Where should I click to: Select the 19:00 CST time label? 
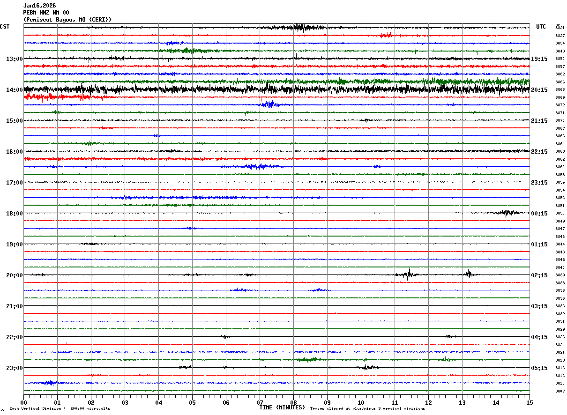(15, 245)
